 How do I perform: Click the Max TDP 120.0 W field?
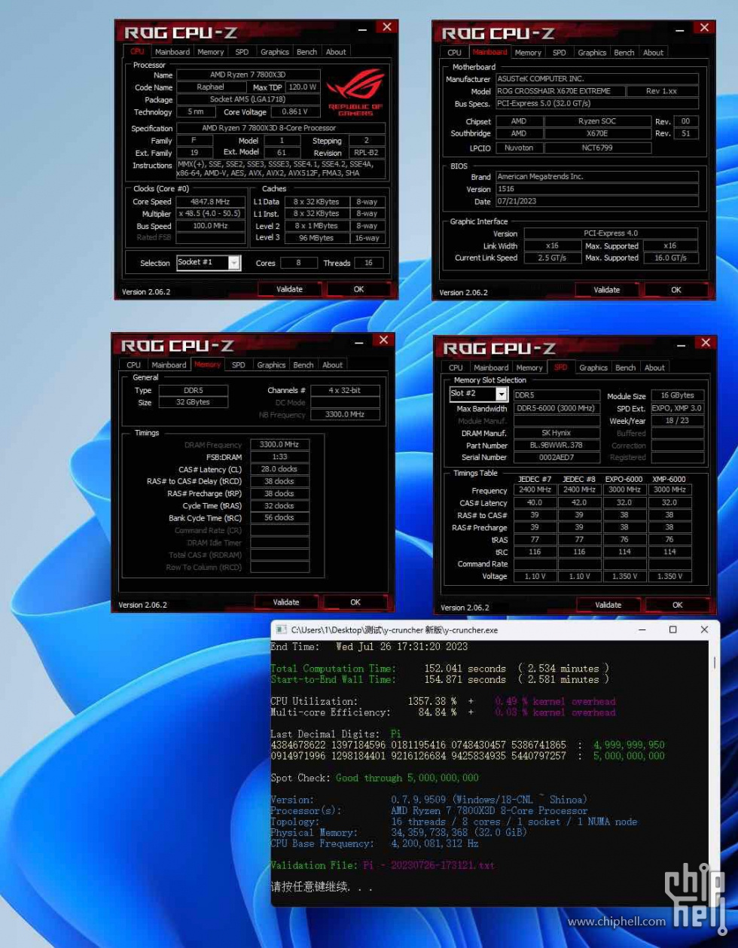302,87
